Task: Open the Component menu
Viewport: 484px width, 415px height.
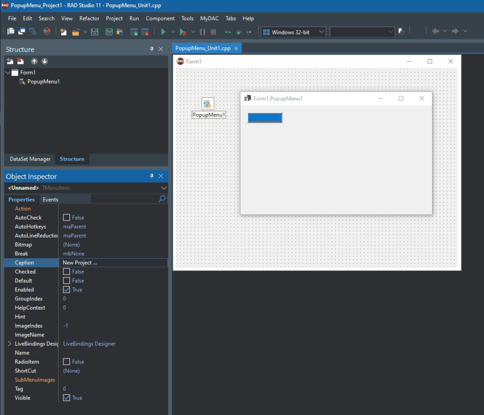Action: (160, 18)
